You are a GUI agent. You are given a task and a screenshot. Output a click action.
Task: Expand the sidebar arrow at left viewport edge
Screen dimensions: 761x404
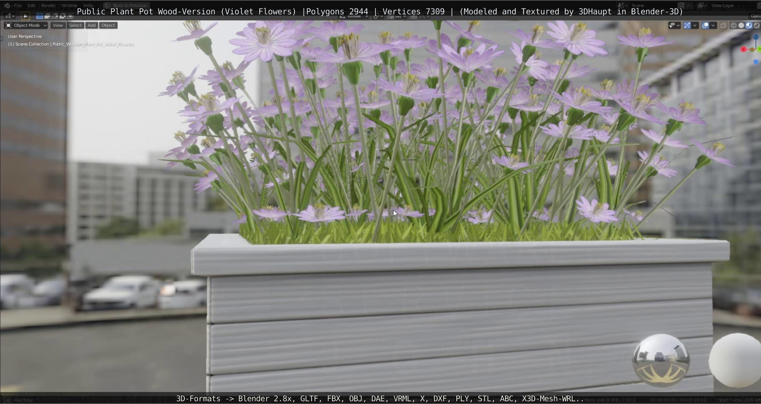click(x=1, y=38)
